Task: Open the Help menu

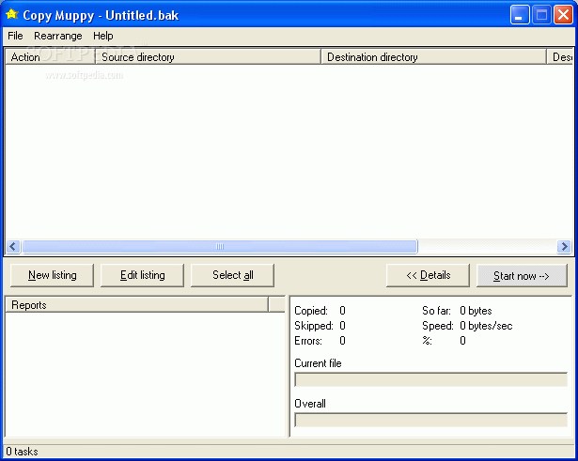Action: coord(102,36)
